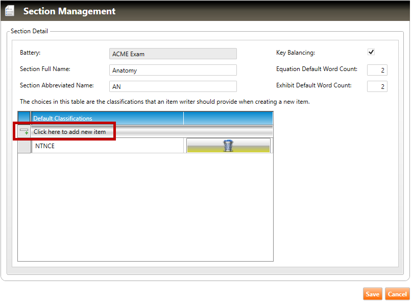
Task: Click the table's top-left corner header cell
Action: tap(24, 119)
